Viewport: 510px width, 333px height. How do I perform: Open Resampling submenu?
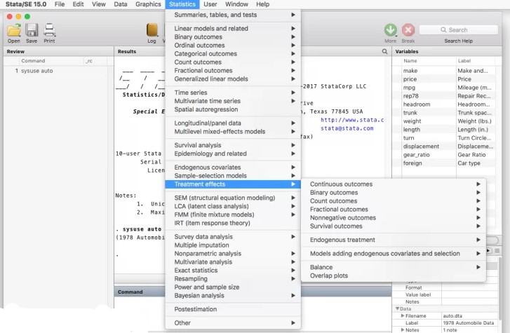[233, 279]
